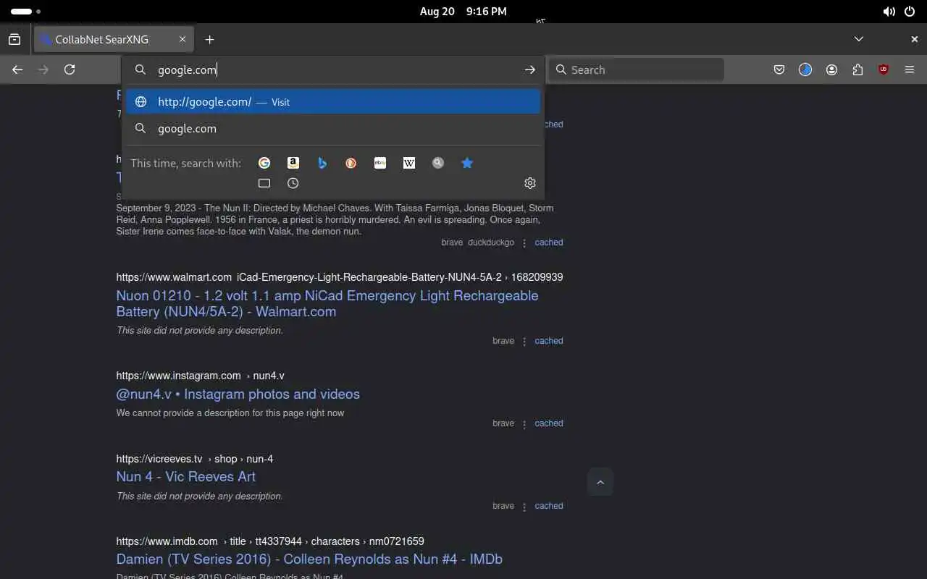Open cached copy of Nun II result

549,242
